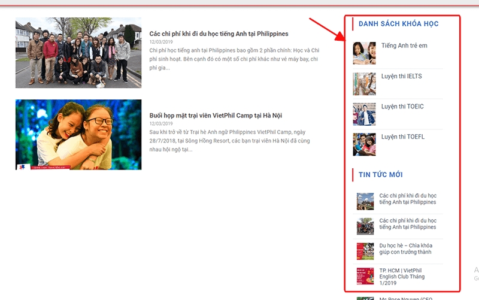Viewport: 479px width, 300px height.
Task: Click the group photo article thumbnail
Action: click(78, 53)
